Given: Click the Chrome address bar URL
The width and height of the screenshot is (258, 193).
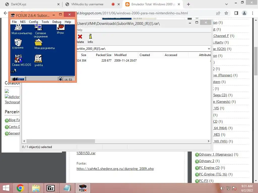Looking at the screenshot, I should pos(133,13).
